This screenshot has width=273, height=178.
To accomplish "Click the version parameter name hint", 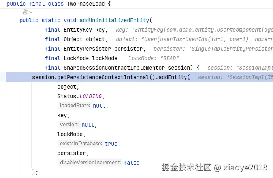I will [69, 124].
